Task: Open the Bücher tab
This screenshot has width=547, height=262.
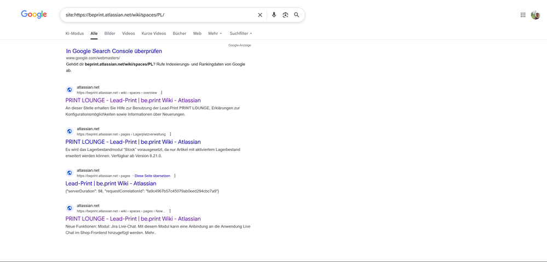Action: 179,33
